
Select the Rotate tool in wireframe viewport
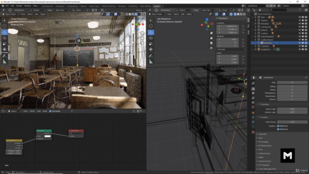(151, 38)
